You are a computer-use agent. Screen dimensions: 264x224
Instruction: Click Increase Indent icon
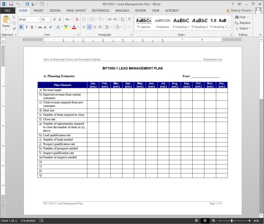point(115,19)
